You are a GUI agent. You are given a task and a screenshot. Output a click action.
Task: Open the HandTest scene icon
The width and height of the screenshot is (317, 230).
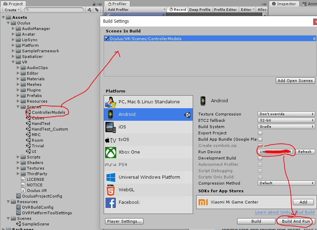tap(28, 123)
